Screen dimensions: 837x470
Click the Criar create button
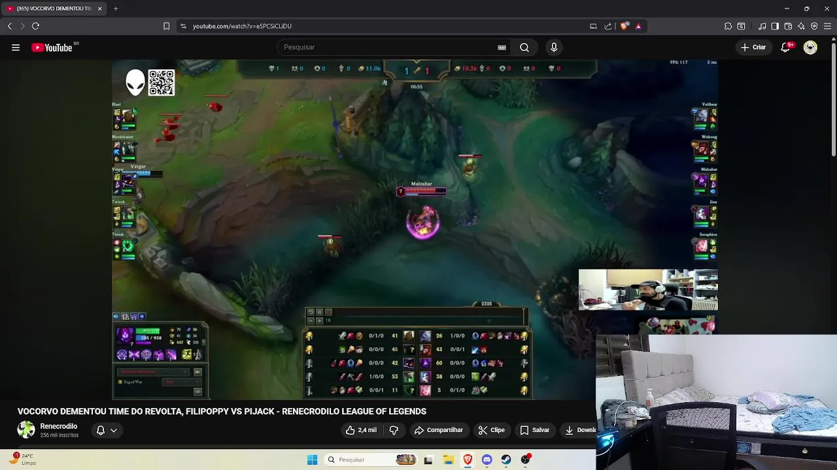(x=753, y=47)
